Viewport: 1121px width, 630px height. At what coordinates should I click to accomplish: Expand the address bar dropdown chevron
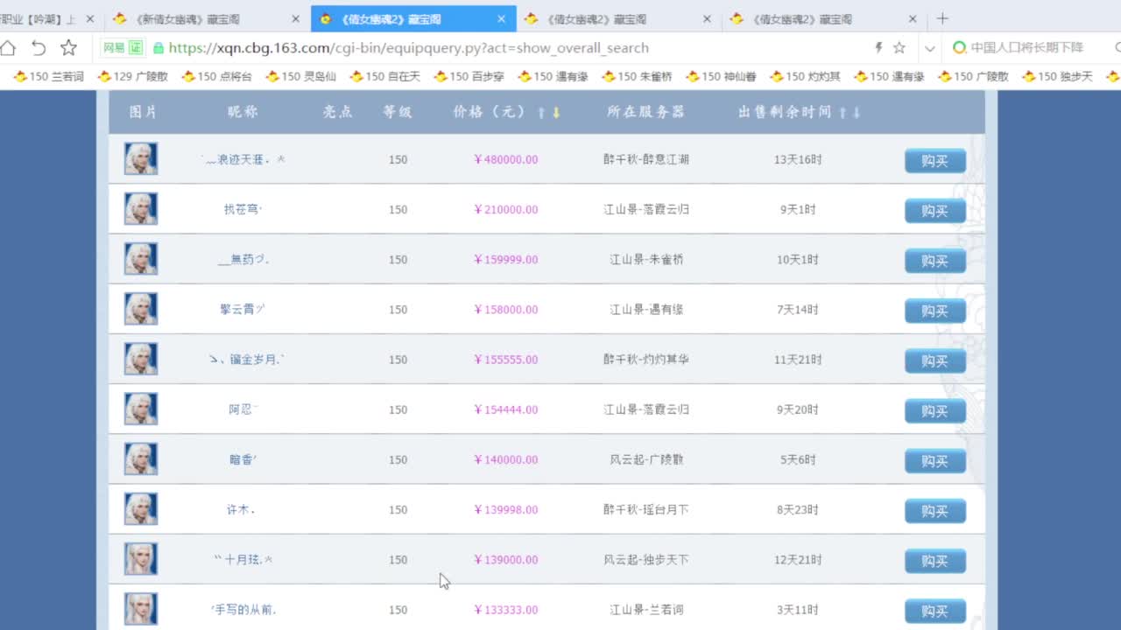pyautogui.click(x=929, y=48)
